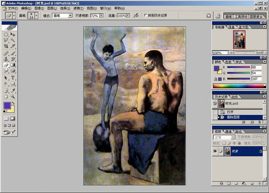Select the History Brush tool
The image size is (269, 193).
[13, 59]
